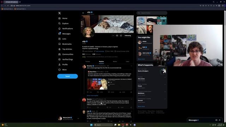
Task: Retweet Ryannn's tweet
Action: tap(98, 107)
